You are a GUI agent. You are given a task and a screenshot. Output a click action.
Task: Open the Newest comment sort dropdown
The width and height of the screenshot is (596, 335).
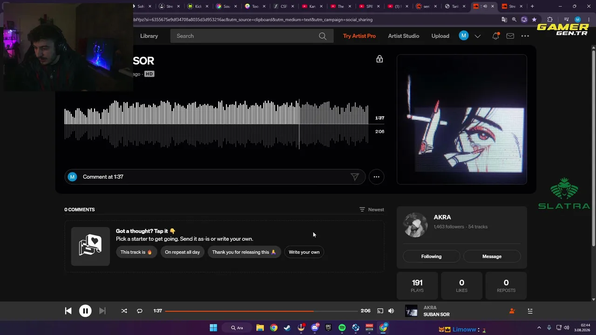tap(372, 209)
